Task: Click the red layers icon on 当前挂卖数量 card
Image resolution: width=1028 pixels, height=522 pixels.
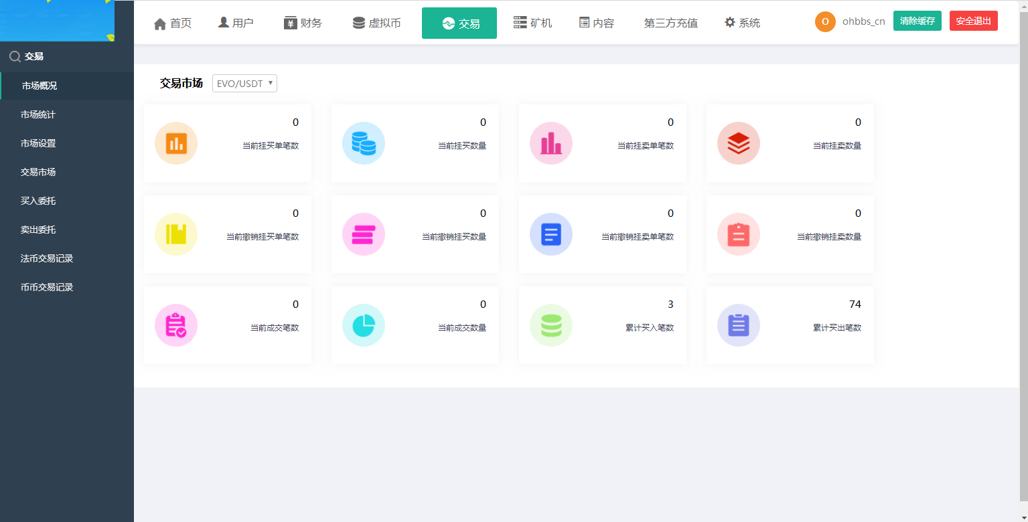Action: click(x=738, y=143)
